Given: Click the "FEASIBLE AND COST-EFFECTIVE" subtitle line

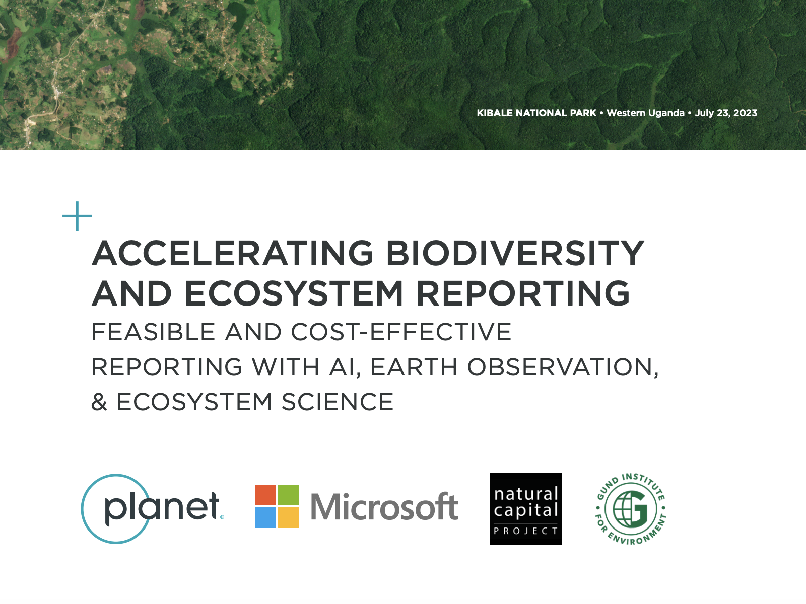Looking at the screenshot, I should coord(301,332).
